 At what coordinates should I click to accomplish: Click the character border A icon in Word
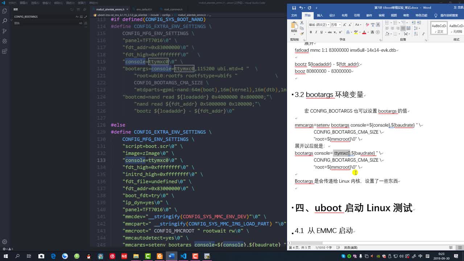pyautogui.click(x=378, y=25)
